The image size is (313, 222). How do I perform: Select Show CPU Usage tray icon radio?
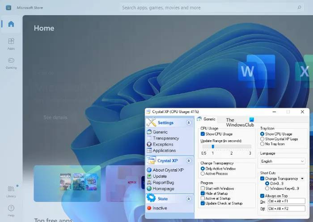click(262, 134)
